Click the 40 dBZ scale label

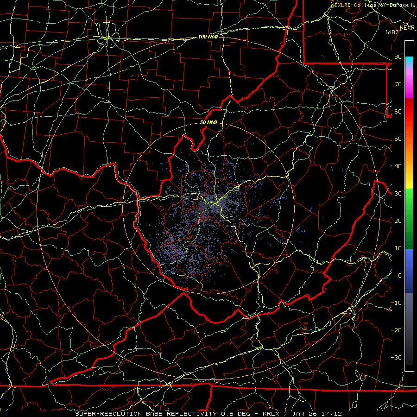398,166
